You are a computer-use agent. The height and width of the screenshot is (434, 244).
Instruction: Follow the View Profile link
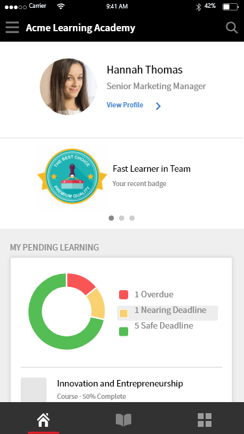125,105
